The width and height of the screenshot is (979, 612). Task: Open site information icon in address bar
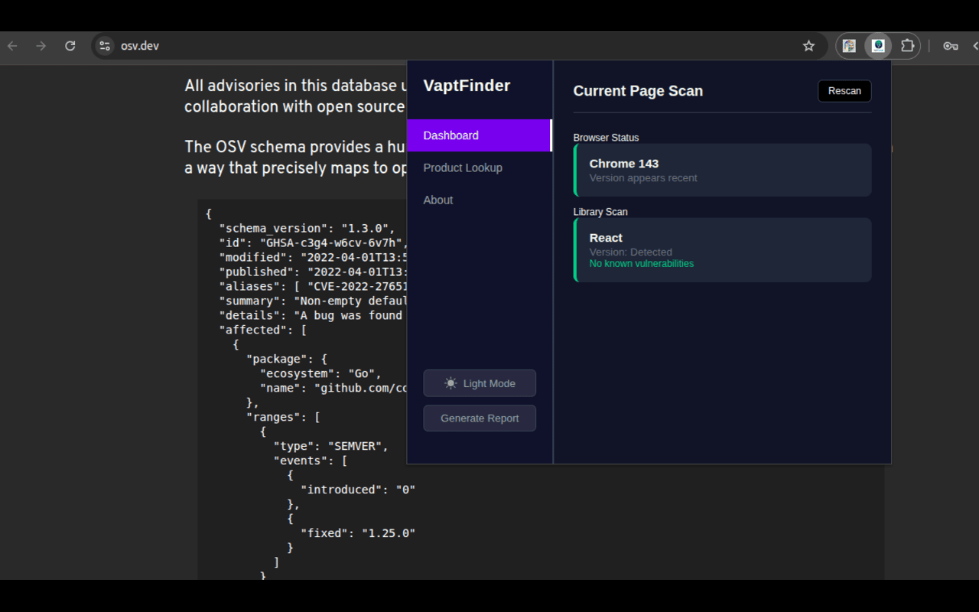105,46
